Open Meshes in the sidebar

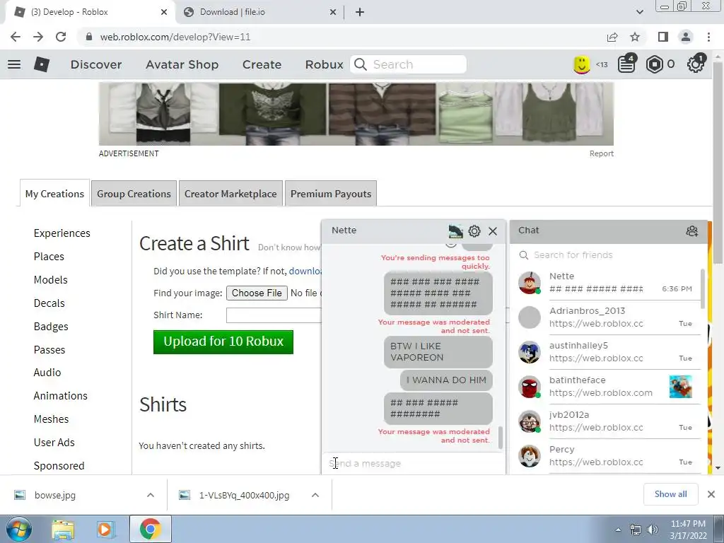click(51, 419)
